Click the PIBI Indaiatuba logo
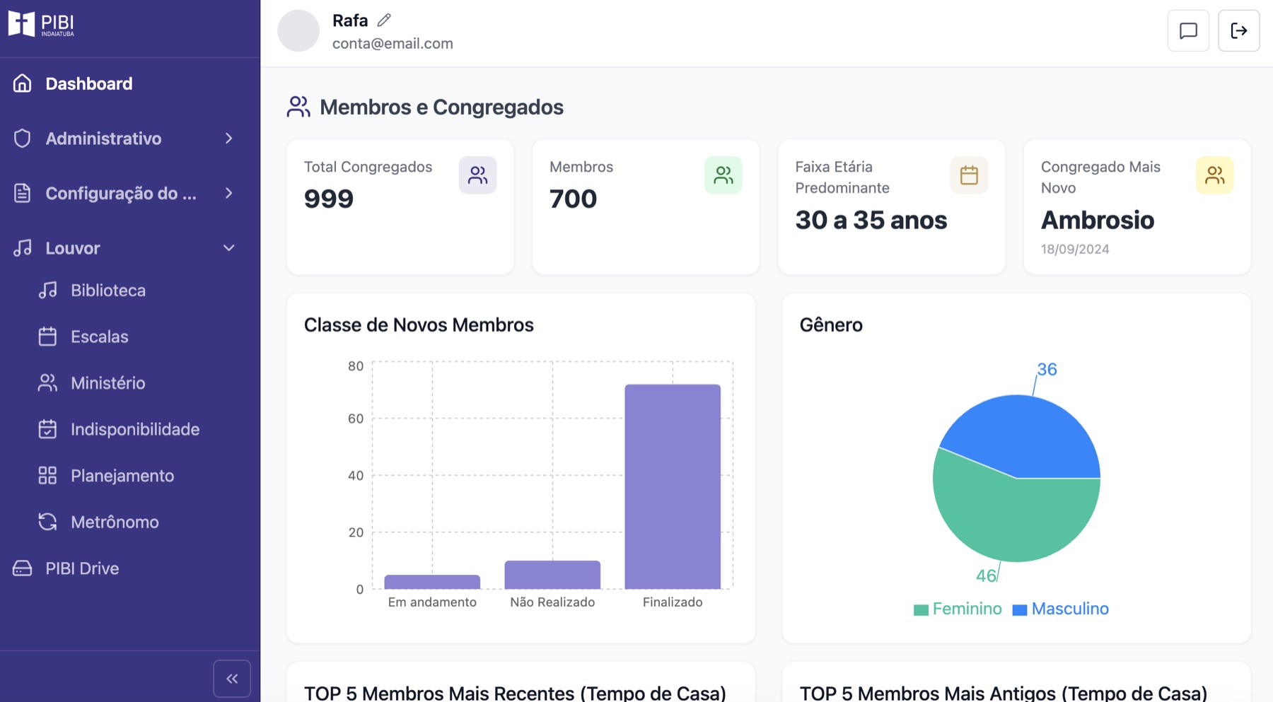Image resolution: width=1273 pixels, height=702 pixels. point(41,24)
